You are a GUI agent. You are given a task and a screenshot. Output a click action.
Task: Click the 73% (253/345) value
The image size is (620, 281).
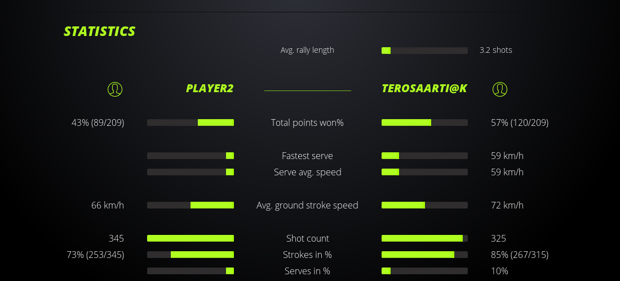[95, 255]
